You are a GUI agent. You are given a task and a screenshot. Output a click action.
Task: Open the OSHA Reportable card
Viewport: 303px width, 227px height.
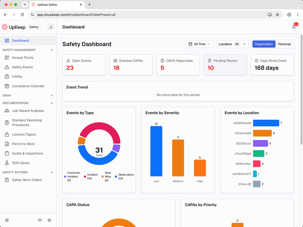[x=178, y=65]
